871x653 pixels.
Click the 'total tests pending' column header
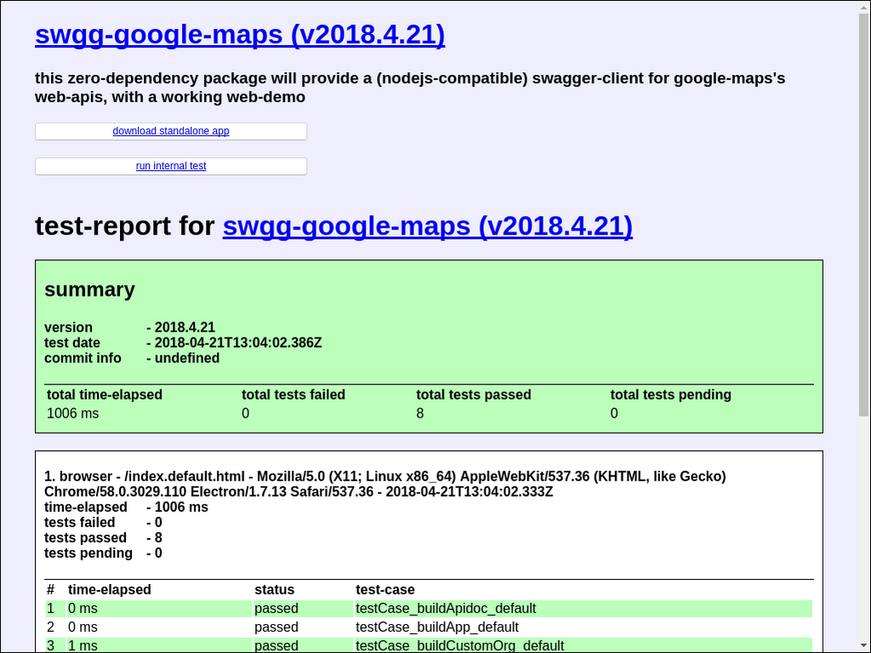(x=671, y=395)
